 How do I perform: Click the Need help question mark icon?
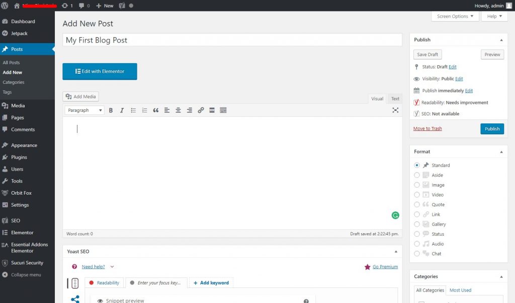tap(74, 267)
